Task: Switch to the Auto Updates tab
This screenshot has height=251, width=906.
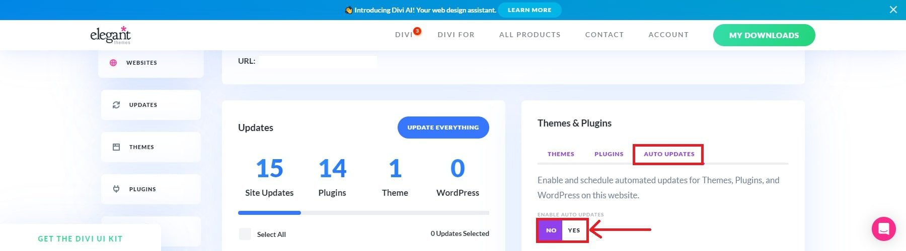Action: [x=668, y=154]
